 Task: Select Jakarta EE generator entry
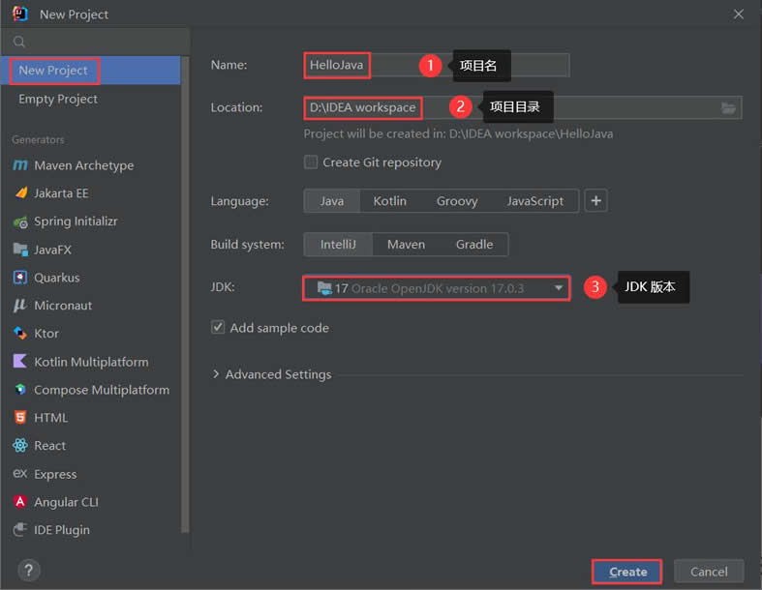(x=90, y=193)
